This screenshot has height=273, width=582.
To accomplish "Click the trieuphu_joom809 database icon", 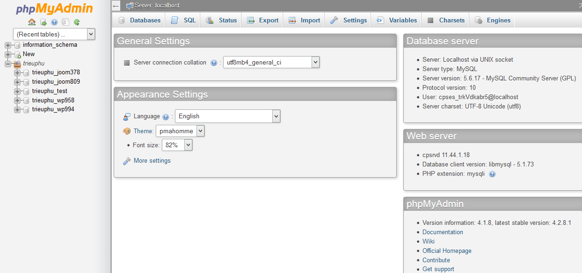I will coord(27,82).
